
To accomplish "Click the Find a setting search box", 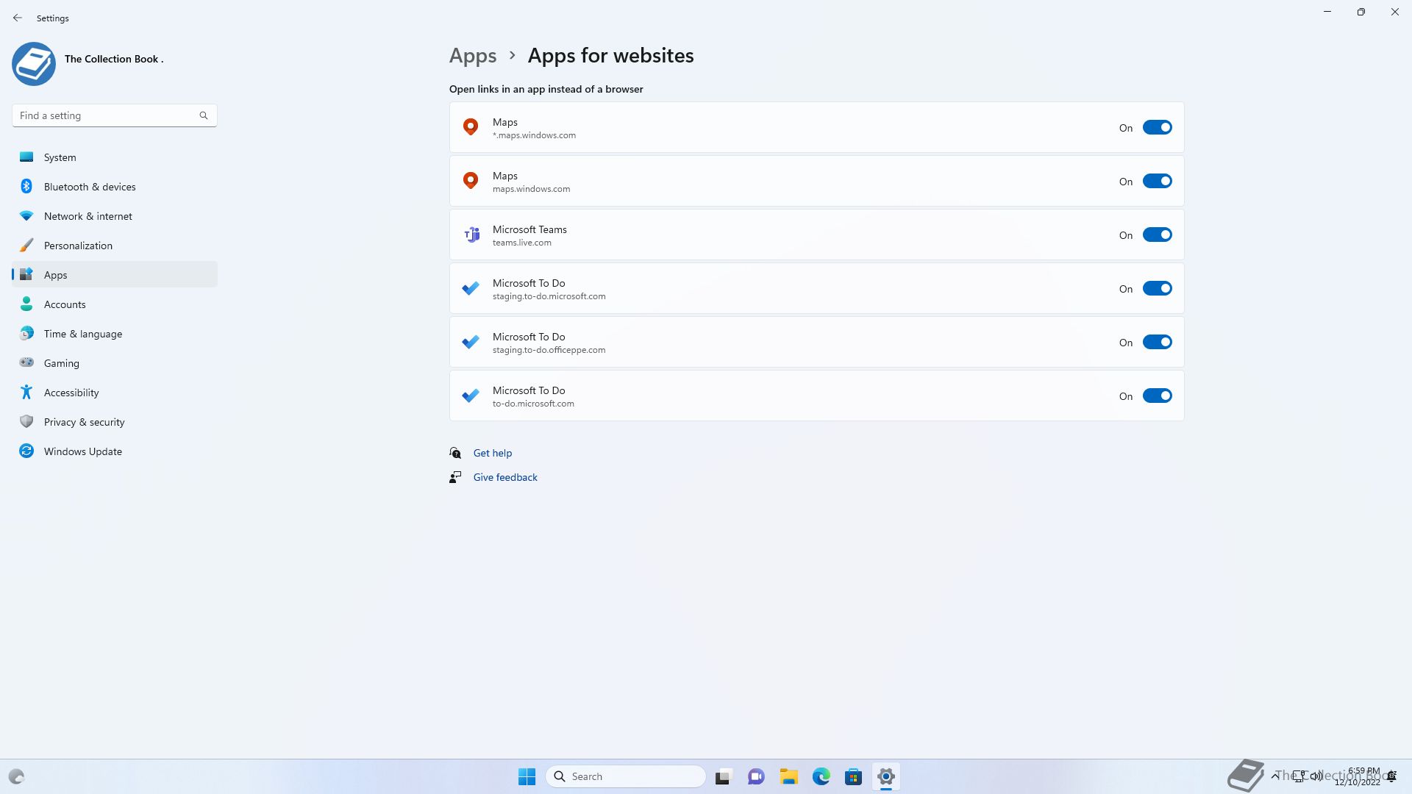I will click(114, 115).
